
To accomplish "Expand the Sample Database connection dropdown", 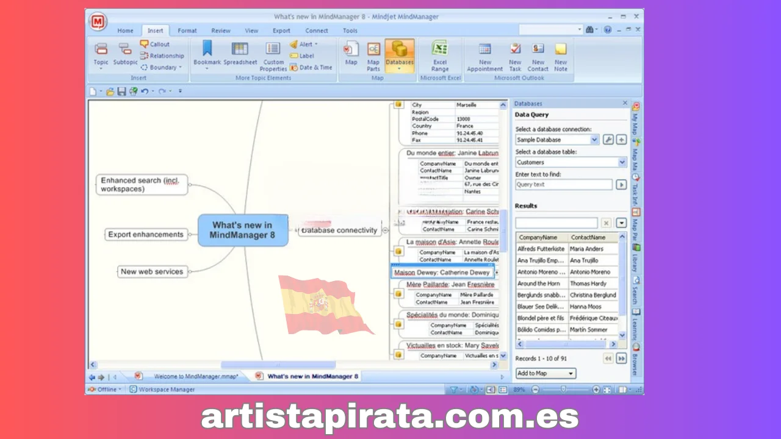I will pos(595,140).
